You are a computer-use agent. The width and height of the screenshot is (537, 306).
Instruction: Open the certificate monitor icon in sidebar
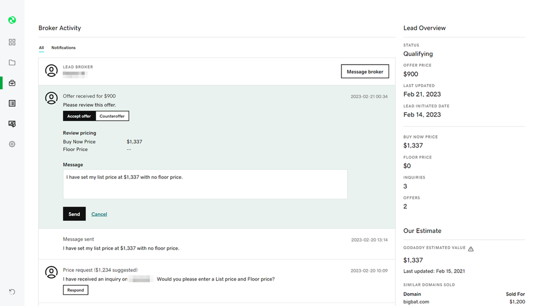tap(12, 124)
